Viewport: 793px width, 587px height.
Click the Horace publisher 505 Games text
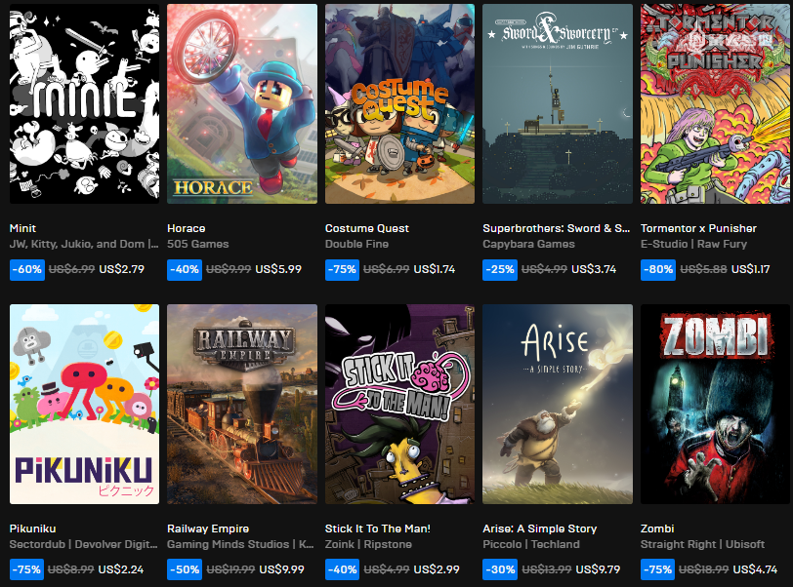[x=197, y=244]
